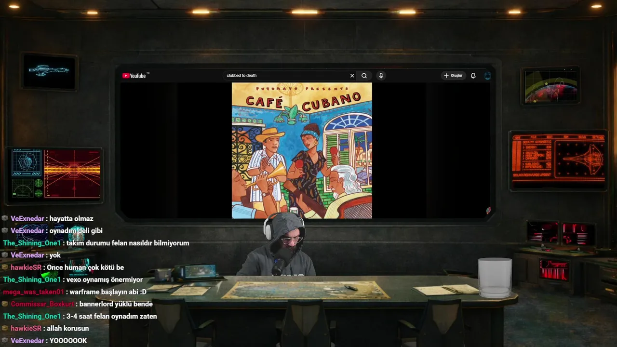Select chat message '3-4 saat felan oynadım zaten'
Image resolution: width=617 pixels, height=347 pixels.
pos(112,317)
